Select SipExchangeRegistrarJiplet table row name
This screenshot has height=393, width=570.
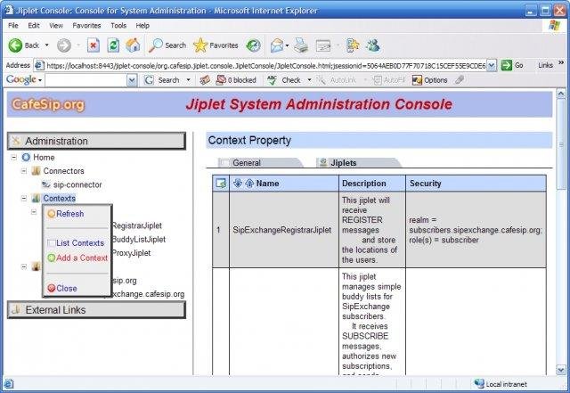[x=282, y=230]
